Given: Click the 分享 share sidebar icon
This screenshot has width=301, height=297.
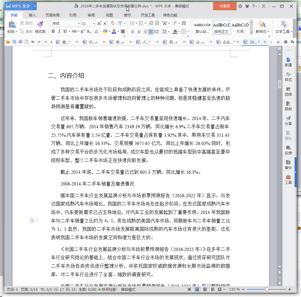Looking at the screenshot, I should [x=288, y=121].
